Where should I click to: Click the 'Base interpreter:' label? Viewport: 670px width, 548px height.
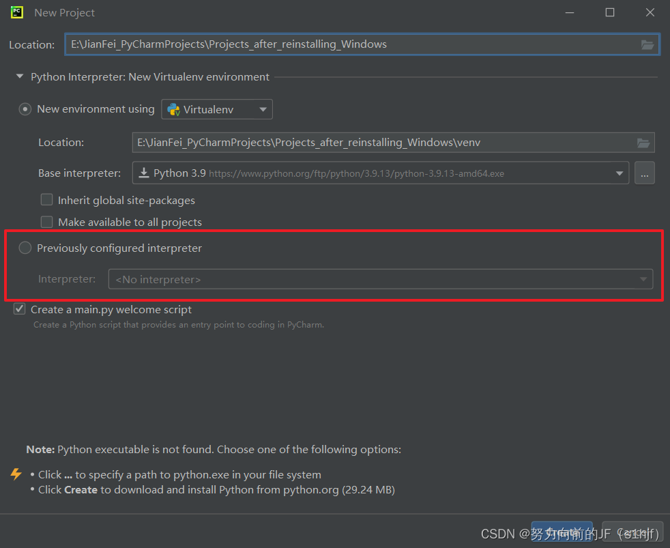(x=79, y=173)
